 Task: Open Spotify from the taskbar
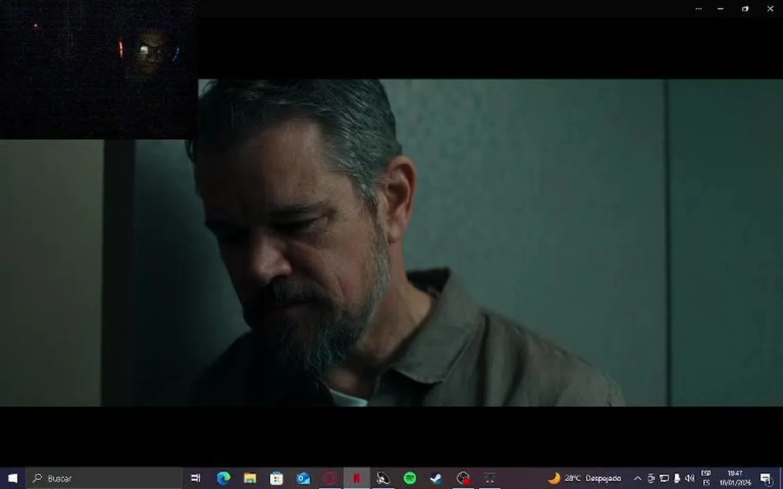(409, 478)
